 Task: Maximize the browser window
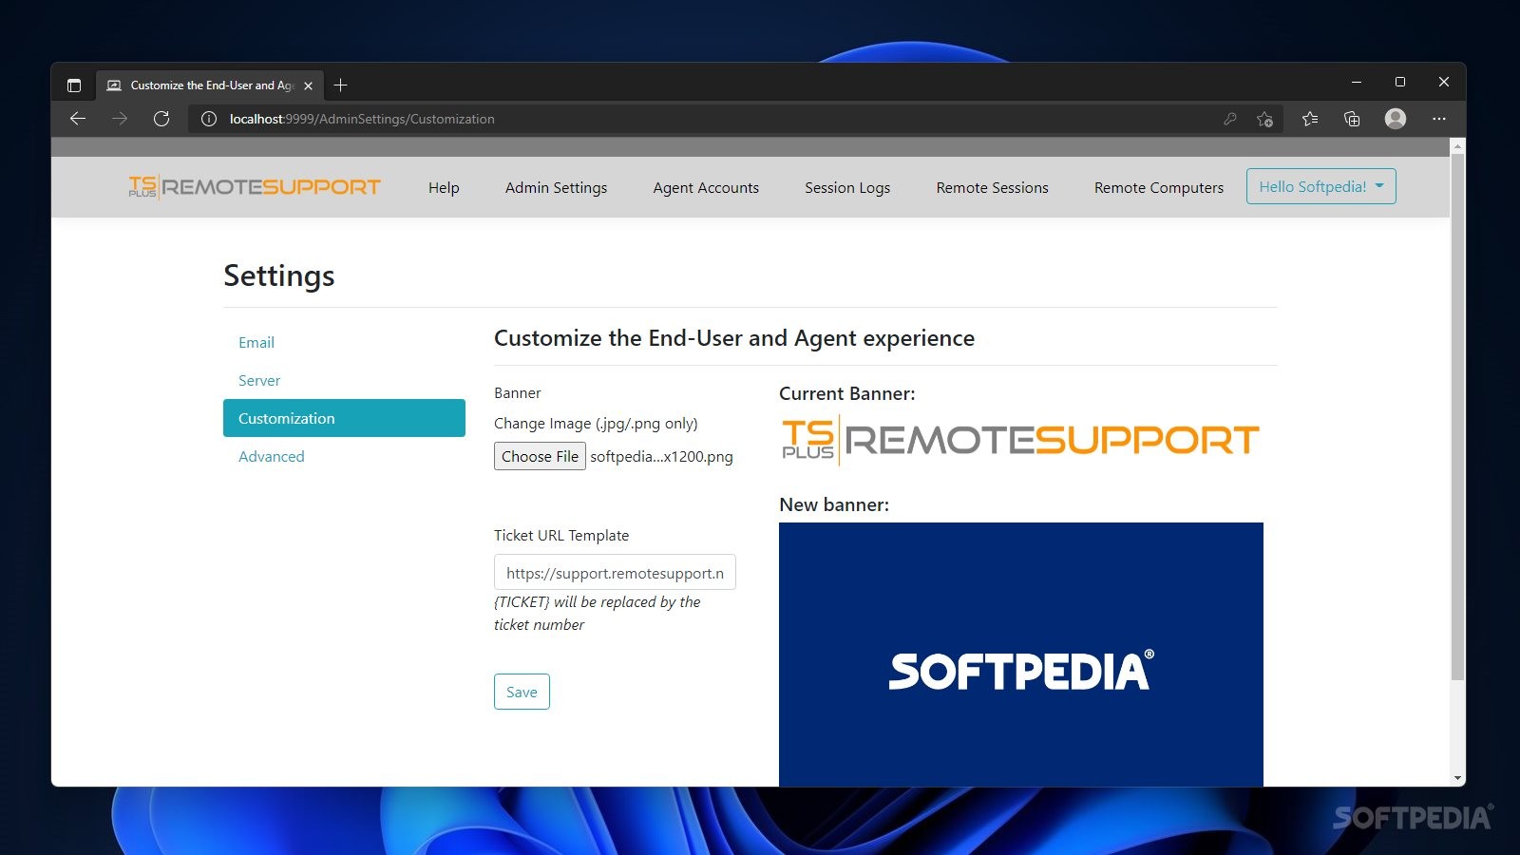(x=1400, y=83)
